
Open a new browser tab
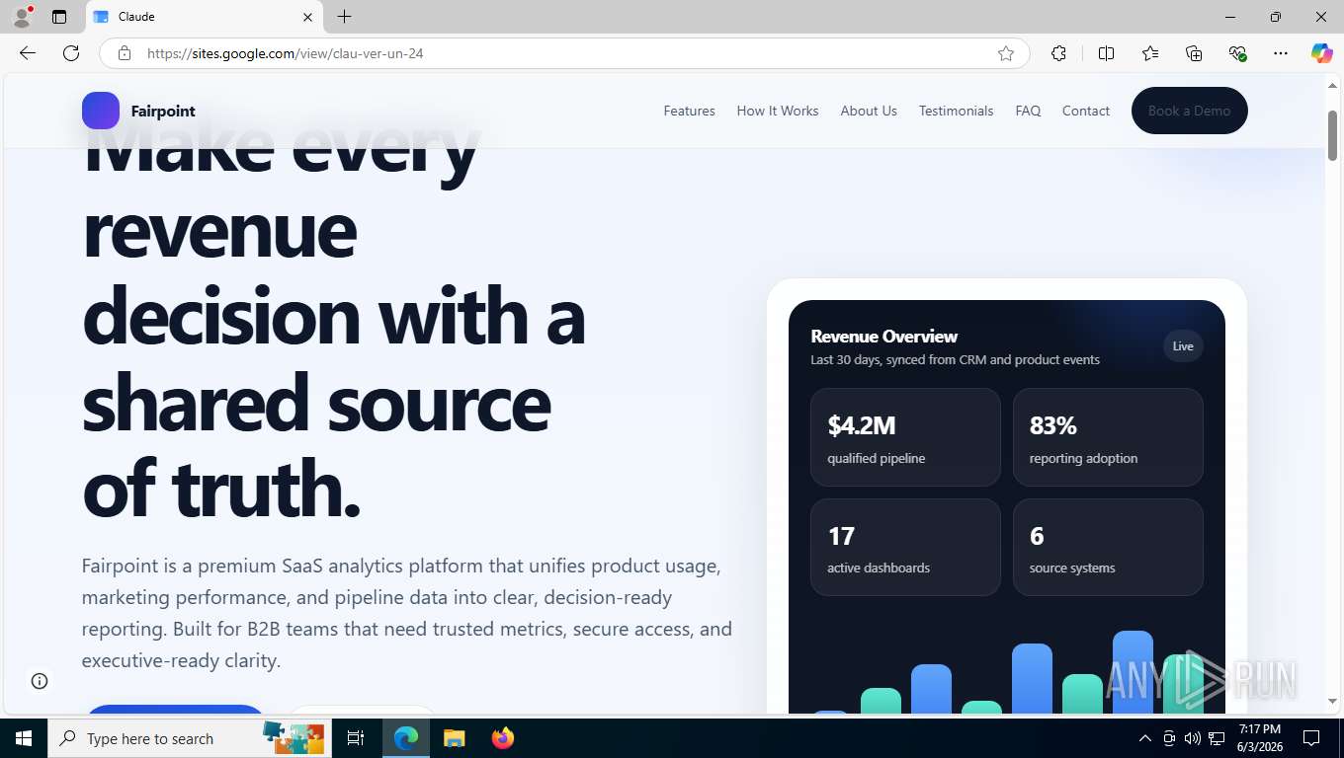[344, 17]
